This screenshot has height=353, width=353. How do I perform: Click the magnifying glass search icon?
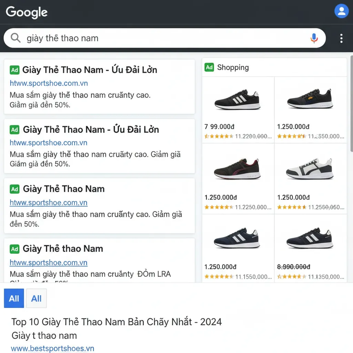[16, 38]
